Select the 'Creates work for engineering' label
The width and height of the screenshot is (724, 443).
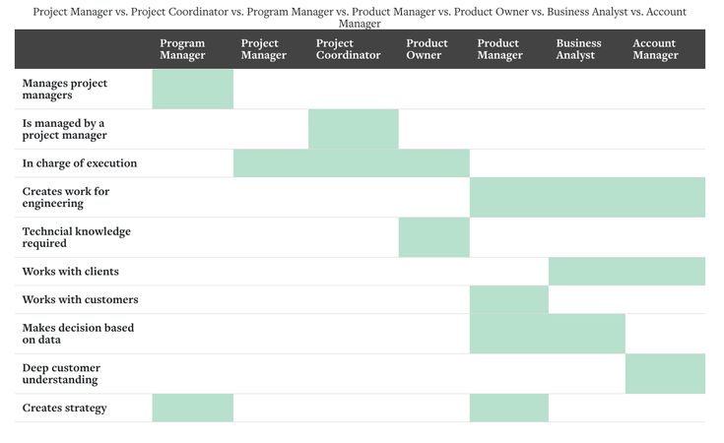(x=66, y=198)
